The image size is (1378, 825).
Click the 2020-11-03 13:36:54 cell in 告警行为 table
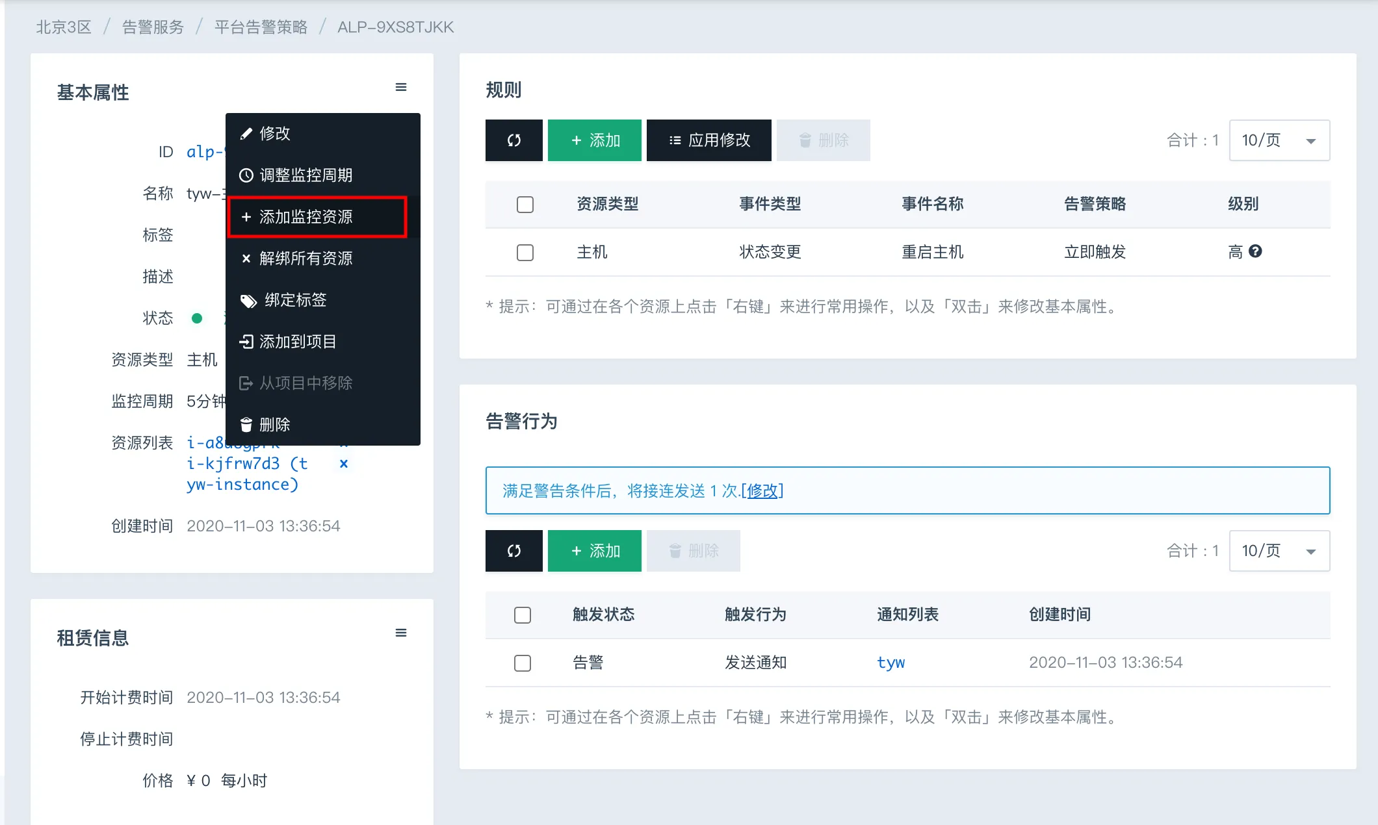1106,663
